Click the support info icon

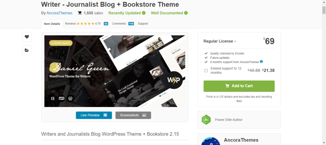(261, 62)
